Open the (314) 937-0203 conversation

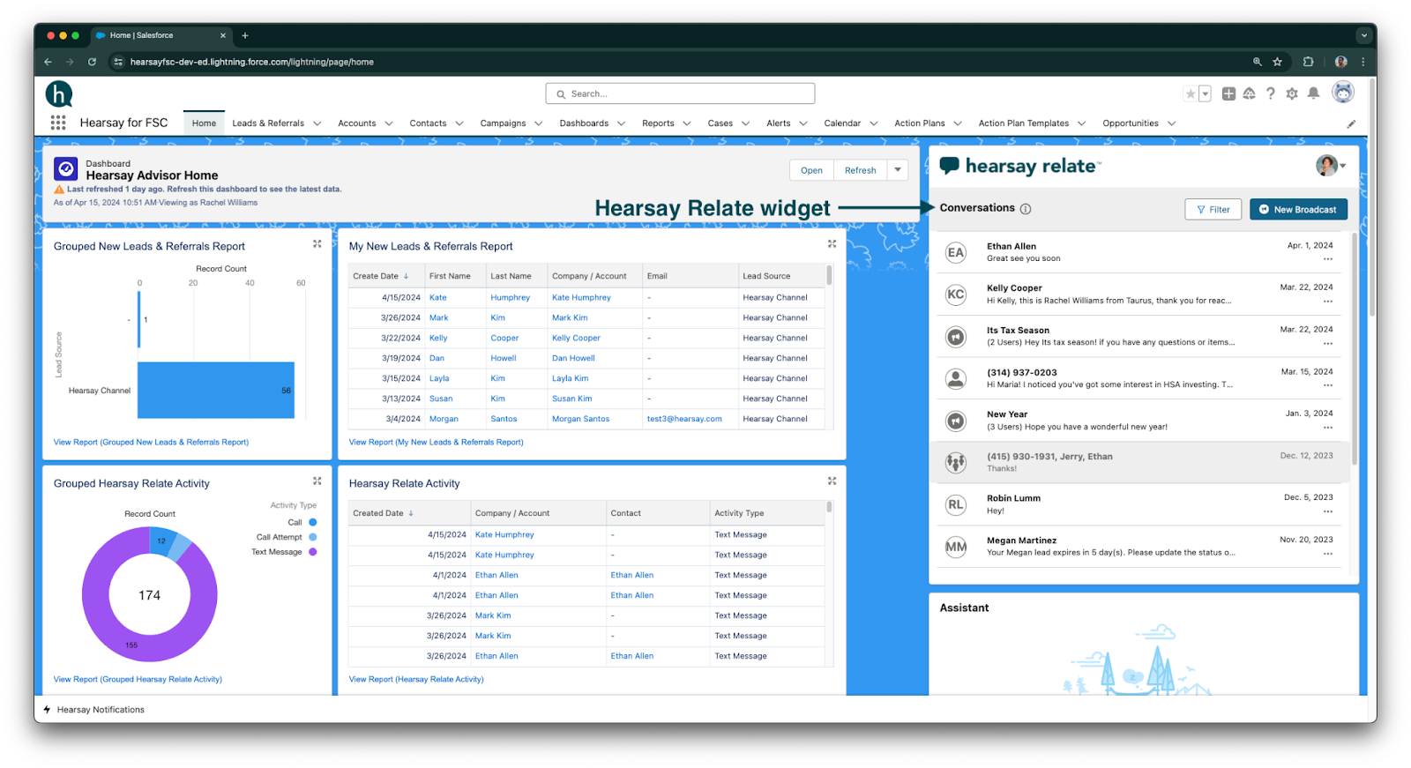(1139, 378)
